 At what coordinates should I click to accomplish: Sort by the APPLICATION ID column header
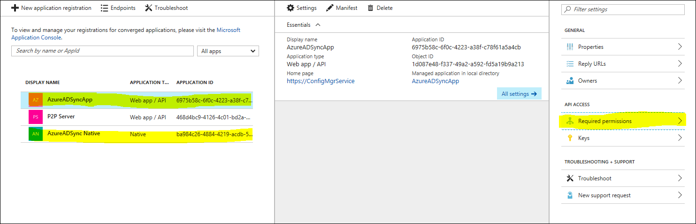(195, 83)
